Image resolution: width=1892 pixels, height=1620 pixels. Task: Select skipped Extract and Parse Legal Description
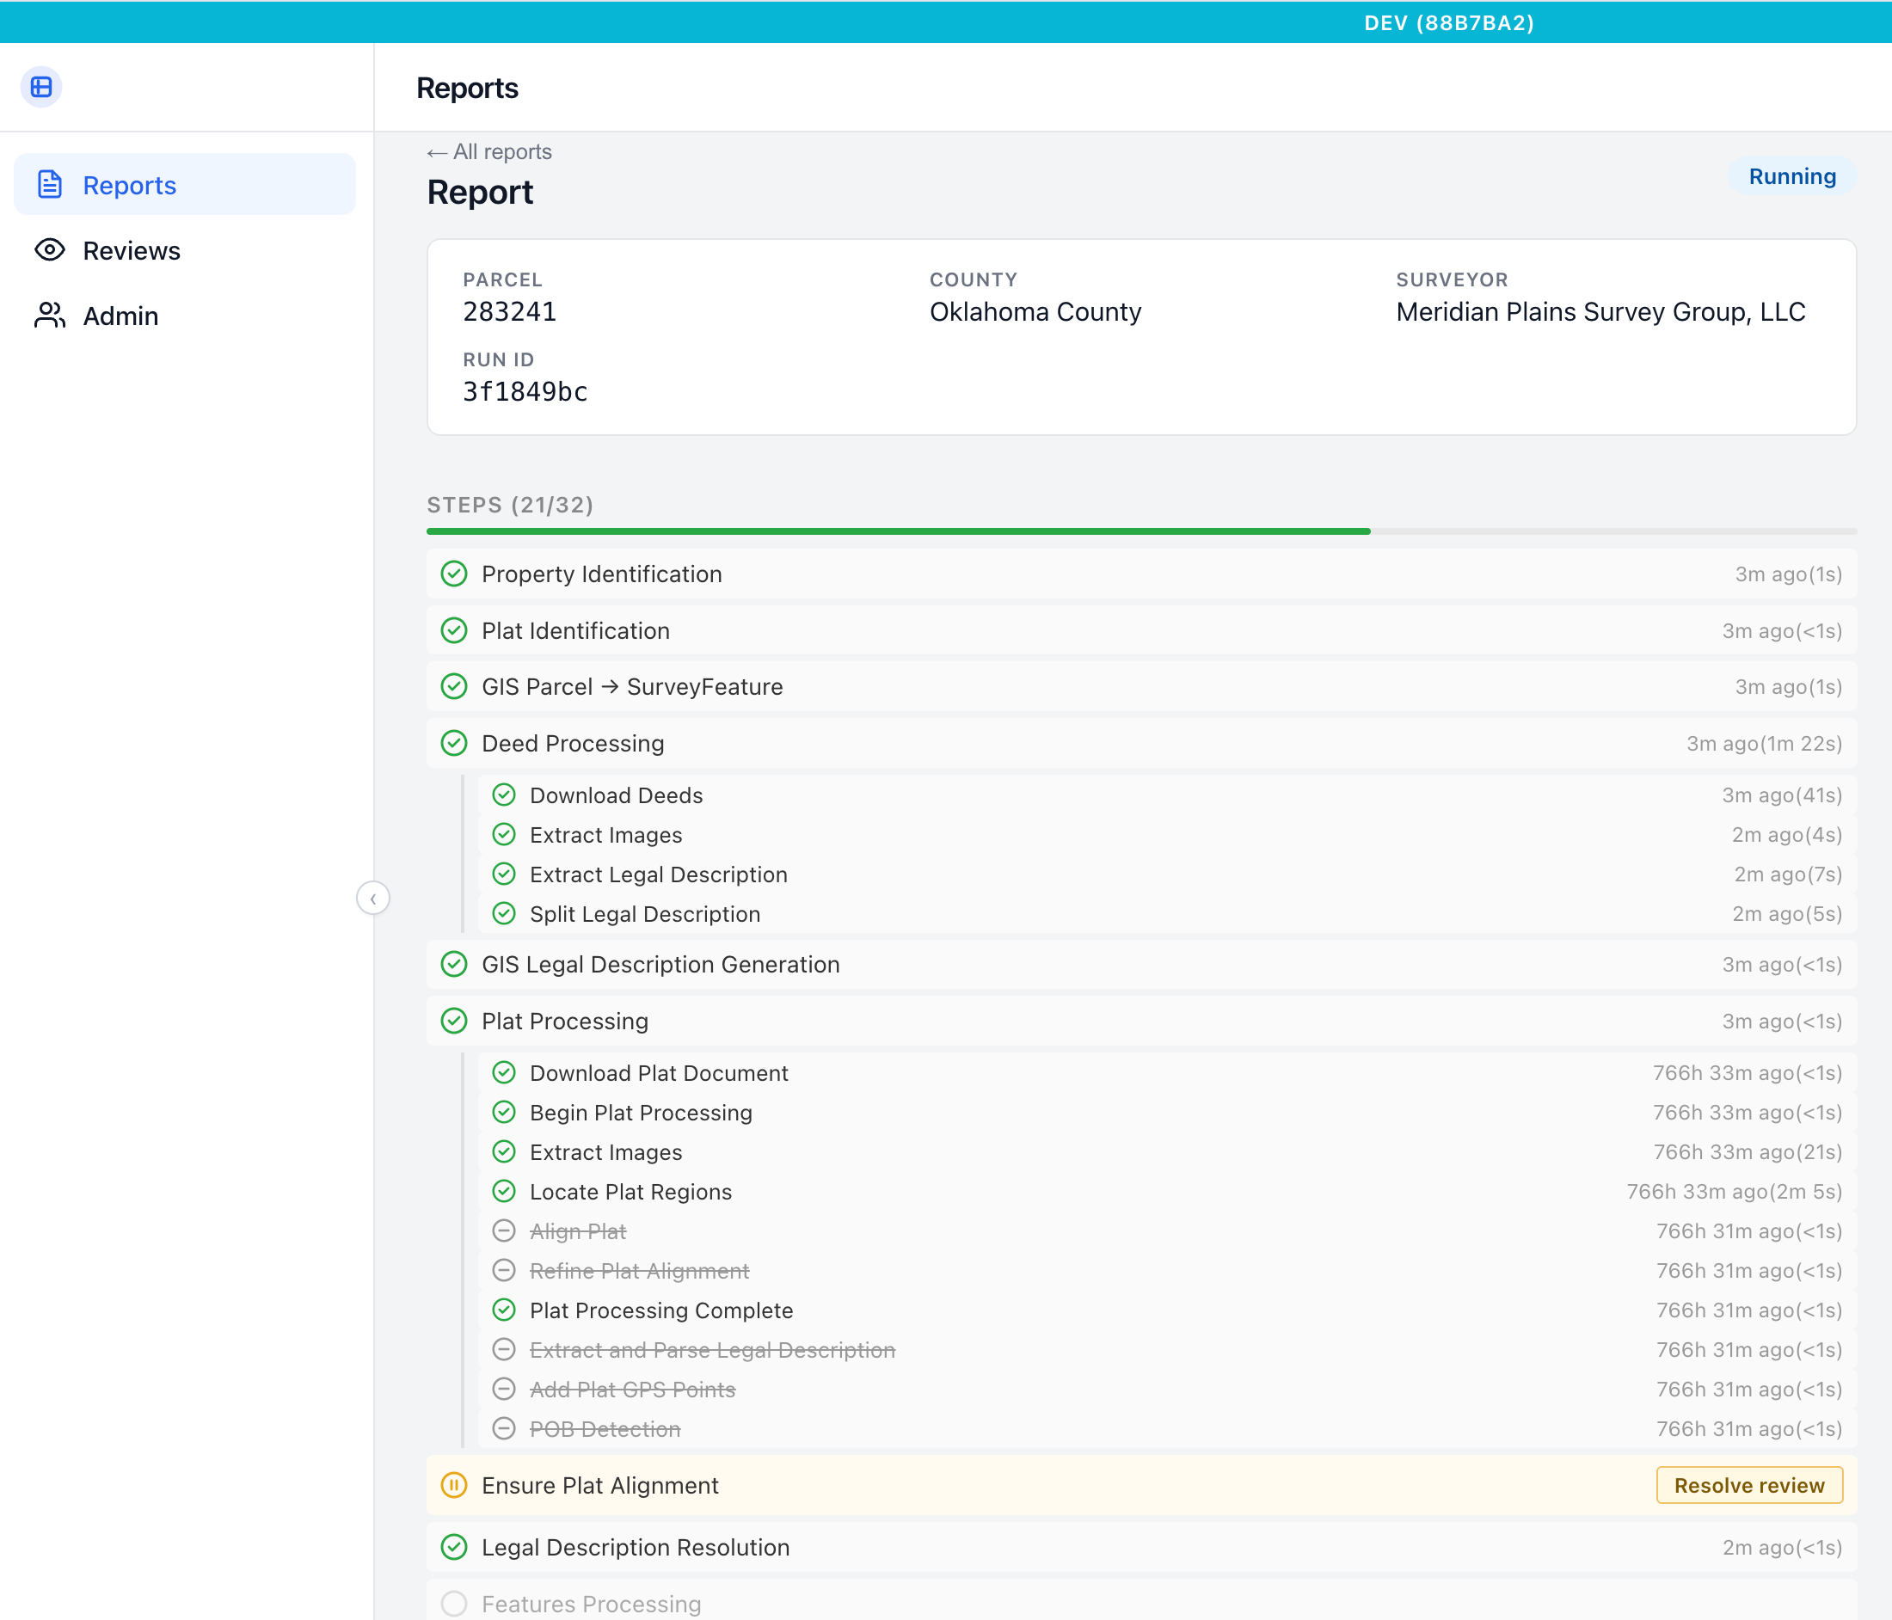point(1167,1350)
